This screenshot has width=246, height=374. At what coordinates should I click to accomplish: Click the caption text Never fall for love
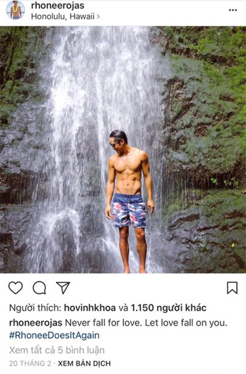tap(103, 323)
